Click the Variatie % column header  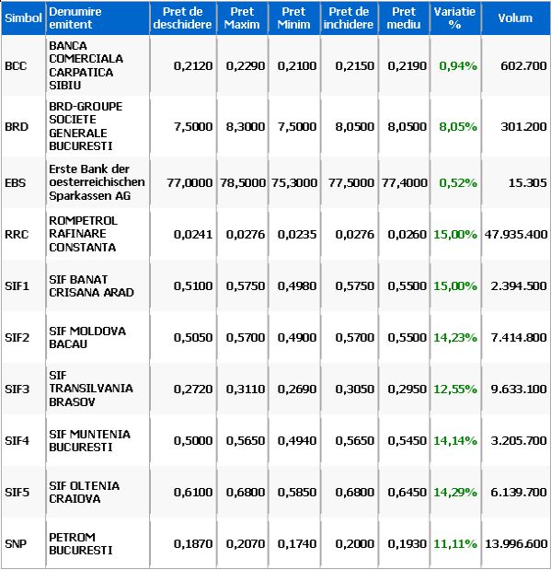pos(455,18)
